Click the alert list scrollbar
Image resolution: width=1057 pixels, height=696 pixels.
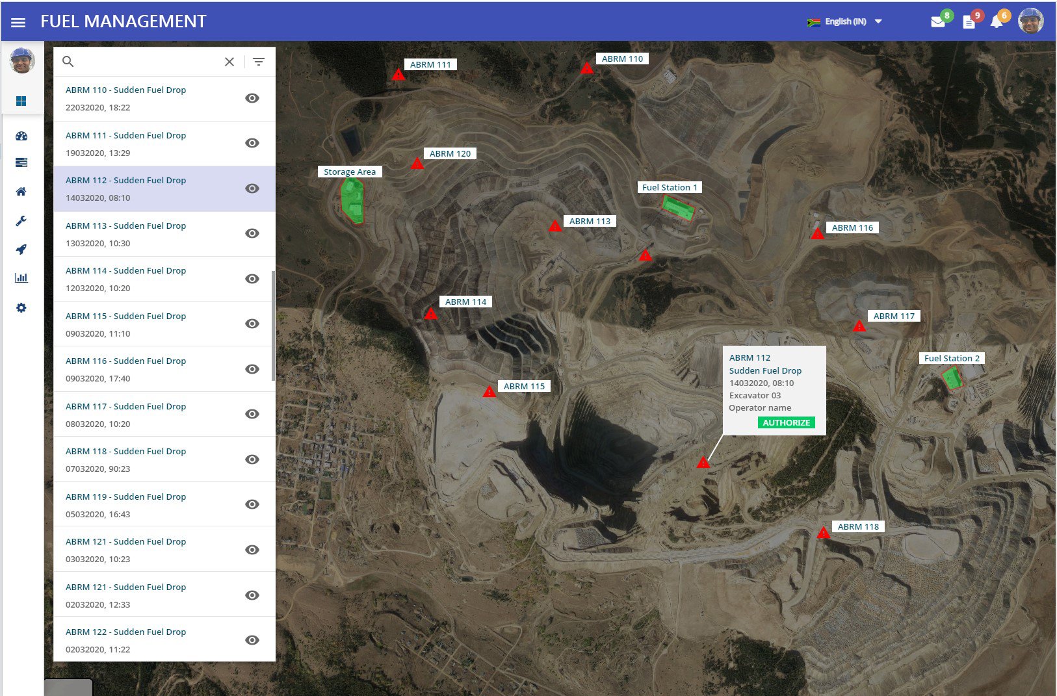(273, 325)
